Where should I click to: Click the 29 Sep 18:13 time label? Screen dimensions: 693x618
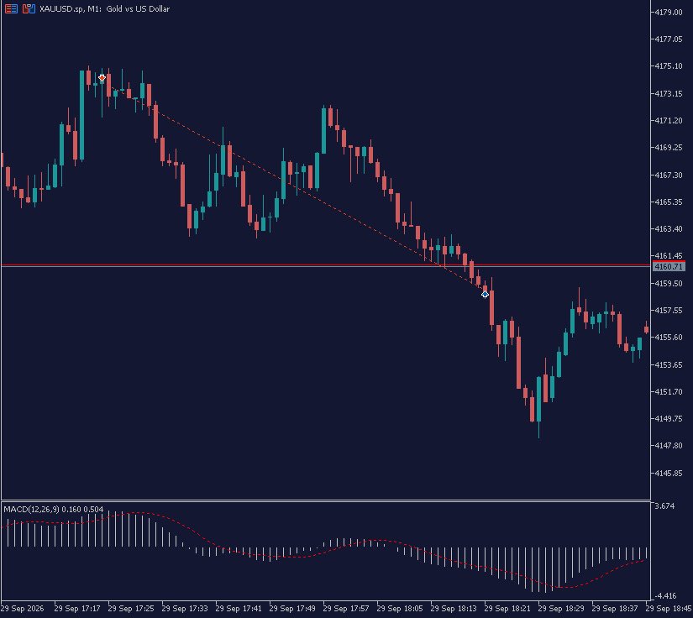(454, 609)
